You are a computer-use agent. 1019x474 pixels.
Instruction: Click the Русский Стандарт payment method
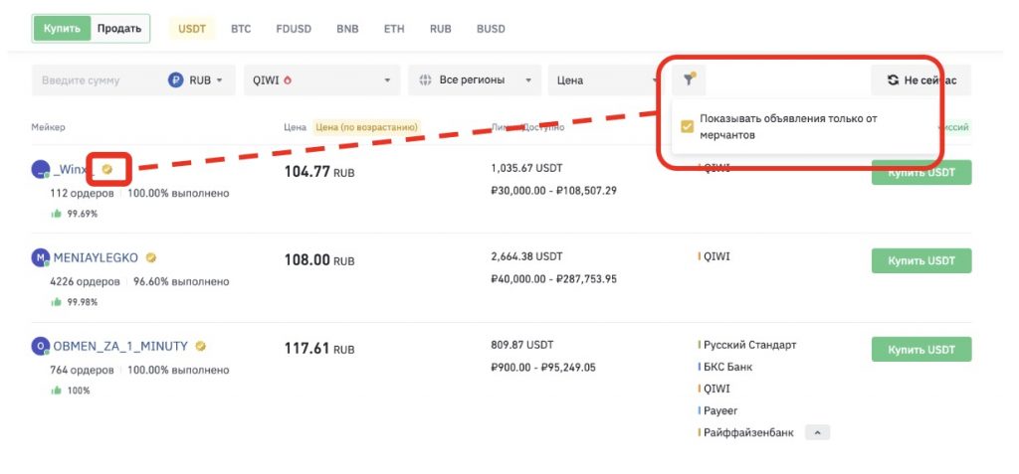(x=749, y=345)
